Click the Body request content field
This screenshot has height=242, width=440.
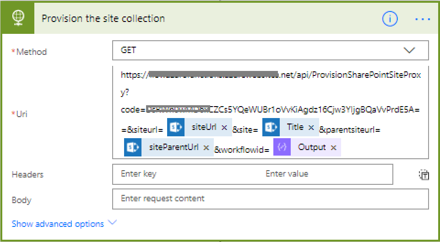click(x=271, y=199)
